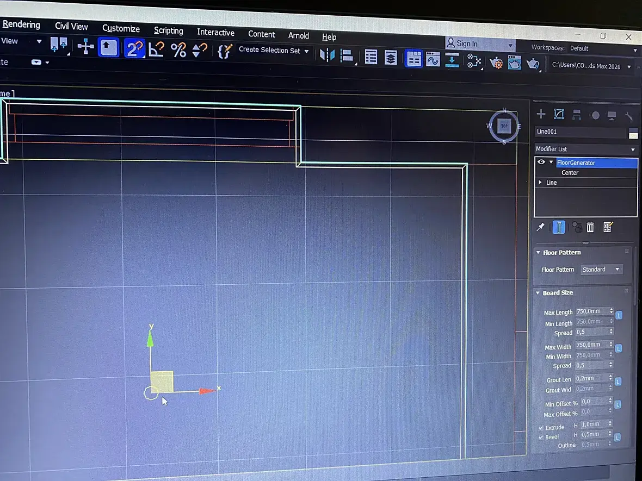Remove modifier from the stack

tap(590, 227)
